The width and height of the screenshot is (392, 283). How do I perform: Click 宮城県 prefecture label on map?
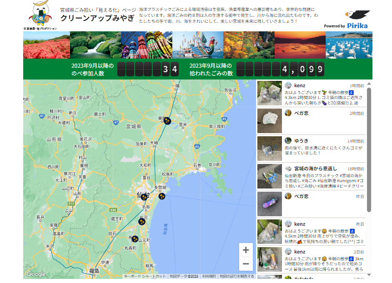134,126
